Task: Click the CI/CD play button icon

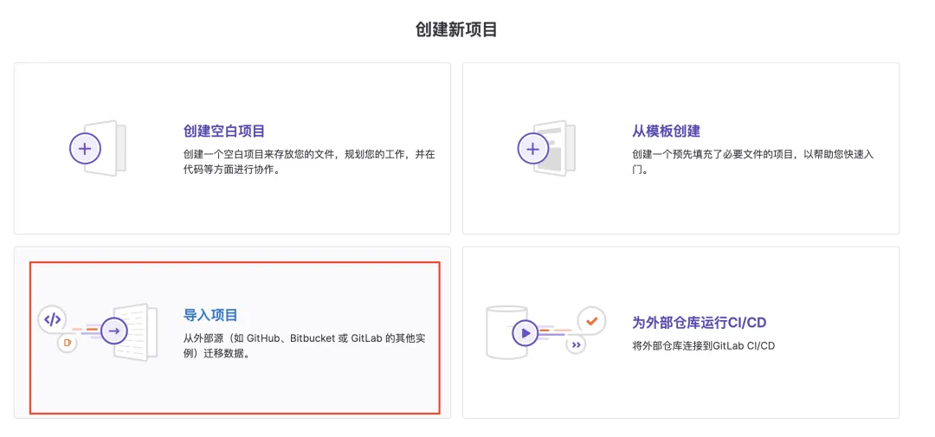Action: [526, 332]
